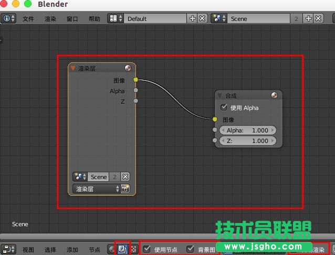Screen dimensions: 335x255
Task: Render the active layer using camera icon
Action: tap(125, 189)
